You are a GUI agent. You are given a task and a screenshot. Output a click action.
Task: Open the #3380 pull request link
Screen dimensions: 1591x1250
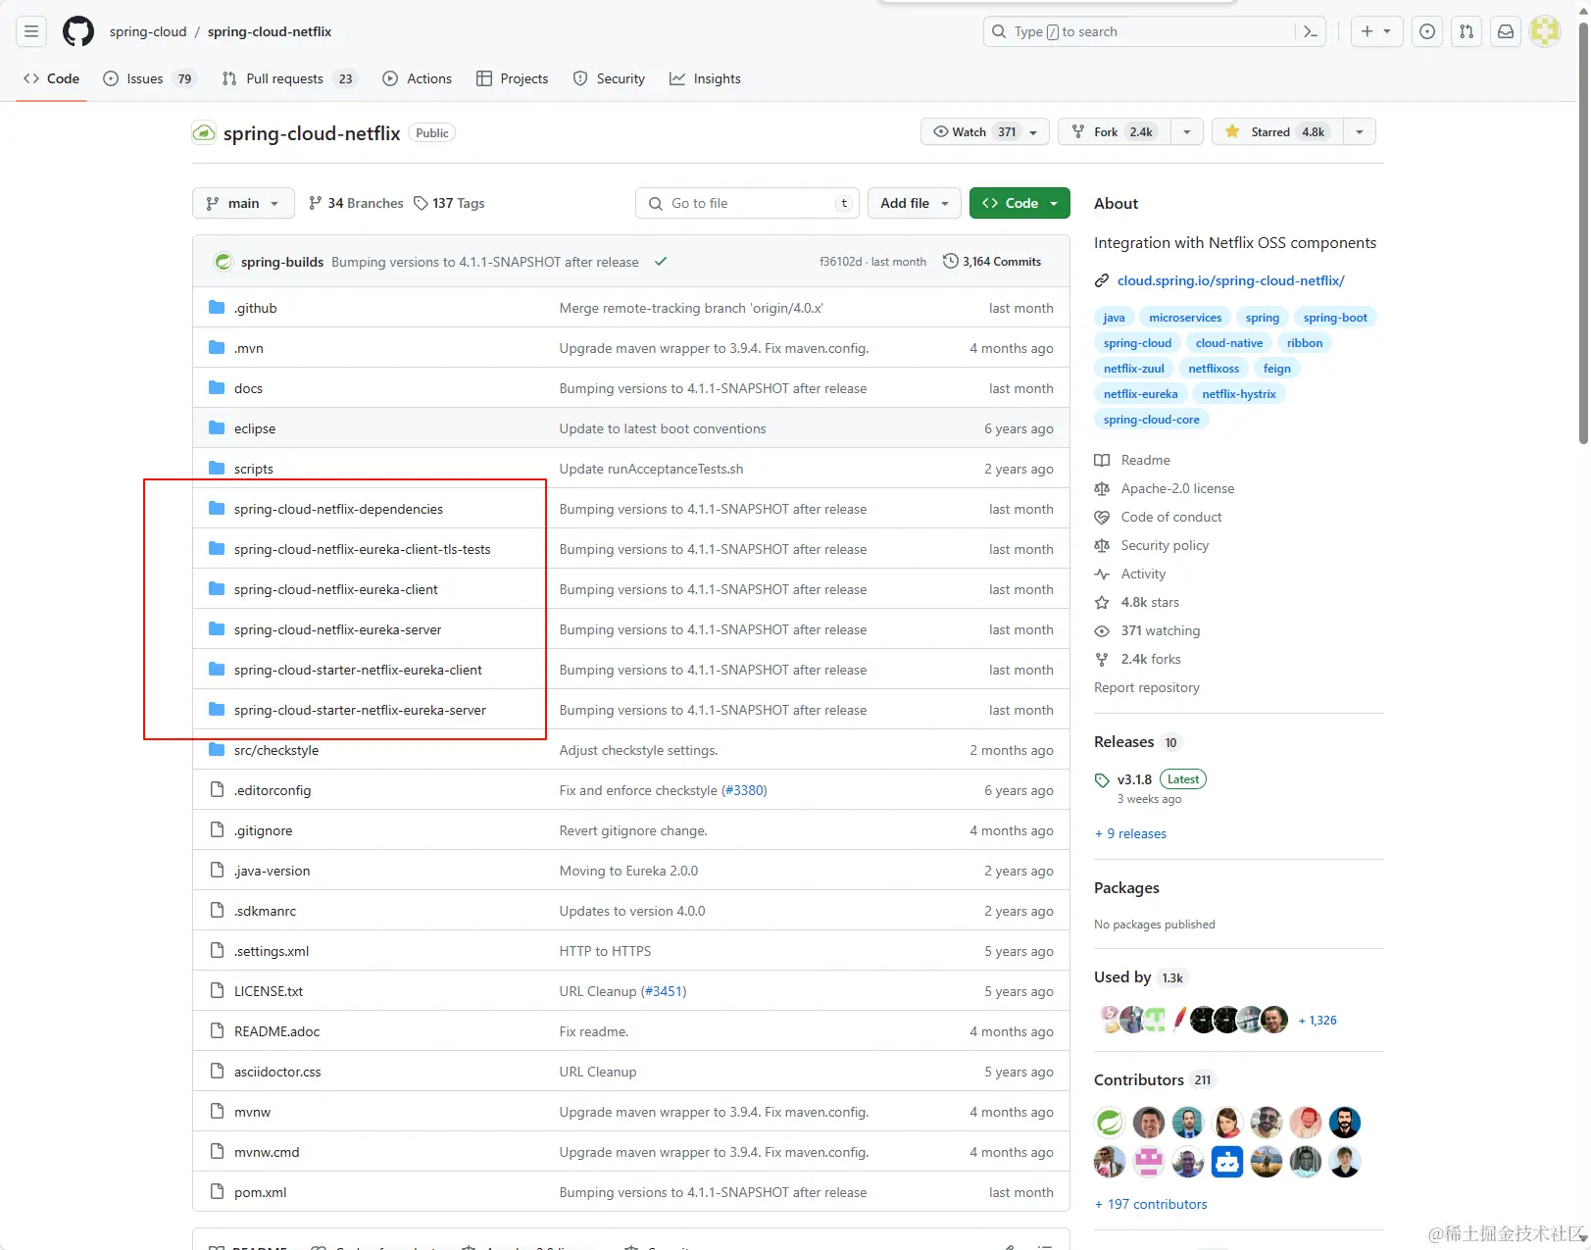pyautogui.click(x=744, y=790)
